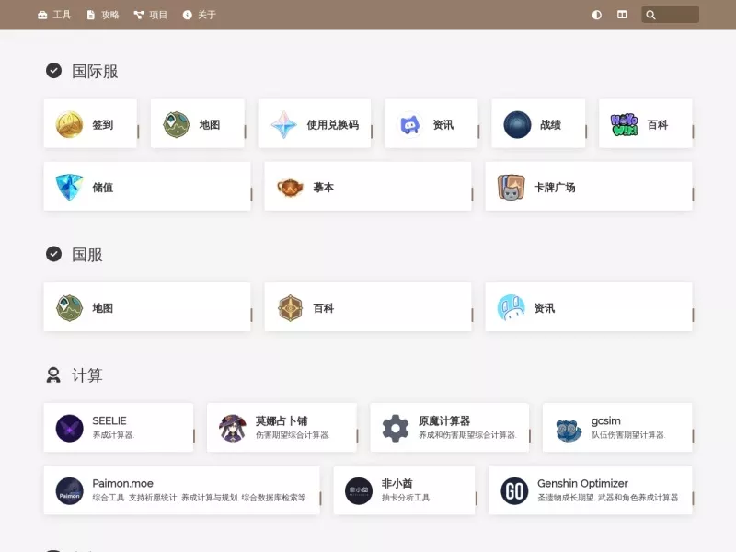Click the 伤害期望综合计算器 description text
736x552 pixels.
pyautogui.click(x=293, y=435)
